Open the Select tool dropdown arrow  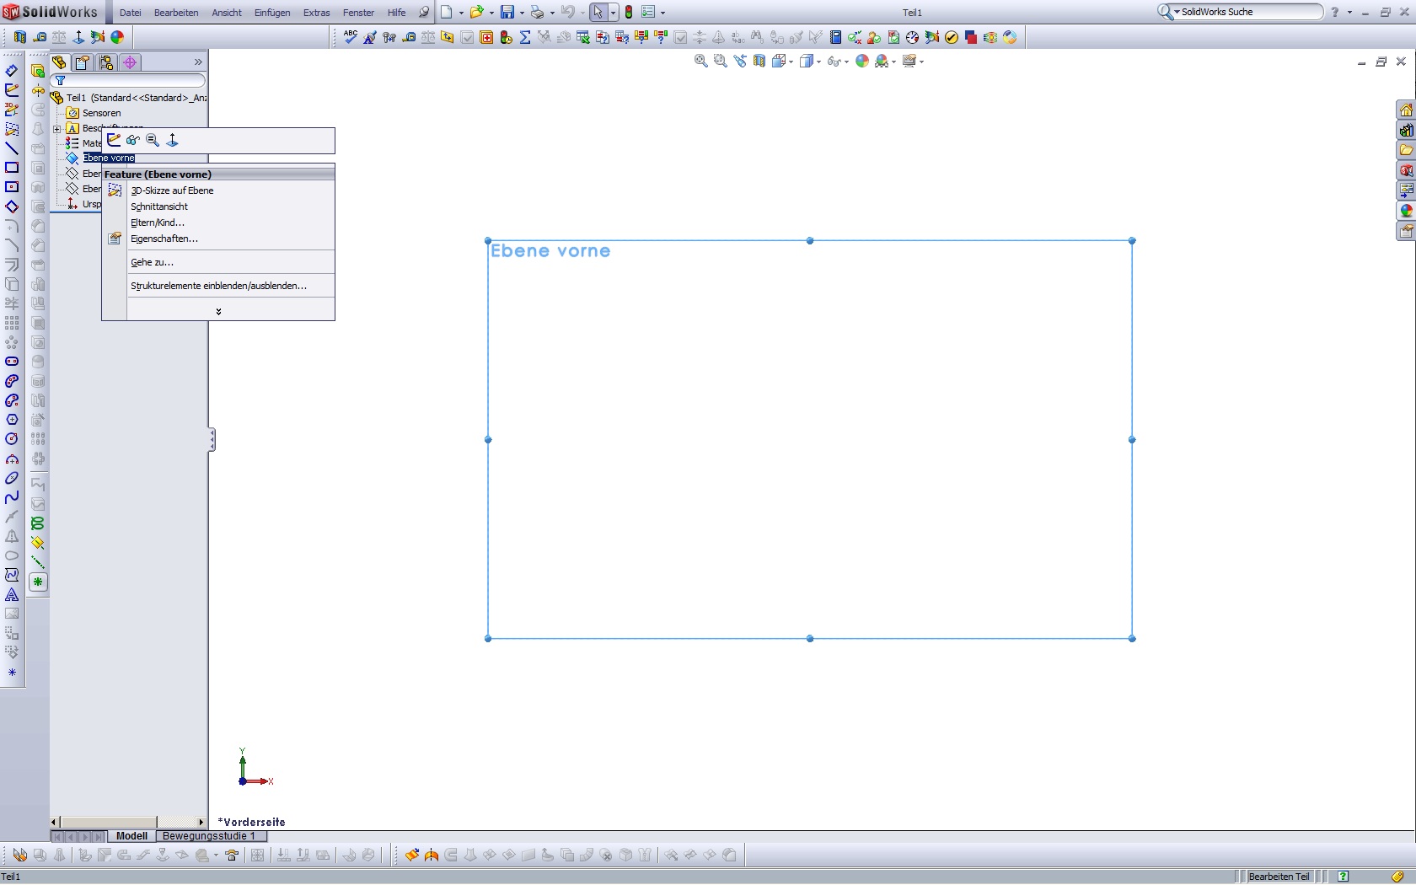613,13
